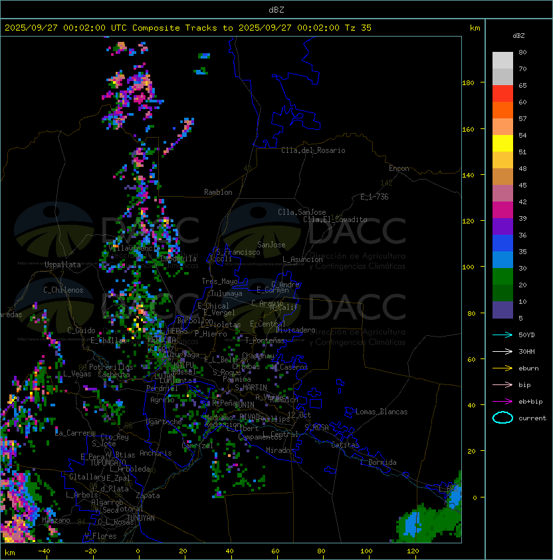
Task: Click the 100 km vertical axis tick
Action: [468, 267]
